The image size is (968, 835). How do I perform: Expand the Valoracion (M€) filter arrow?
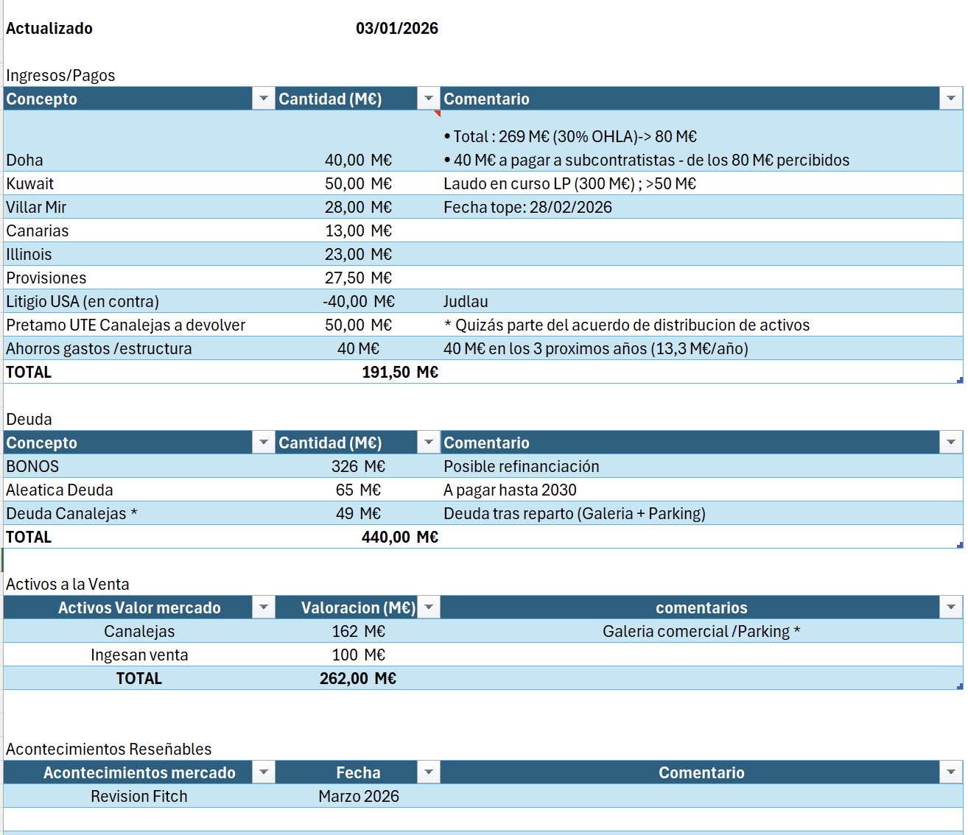[x=428, y=607]
